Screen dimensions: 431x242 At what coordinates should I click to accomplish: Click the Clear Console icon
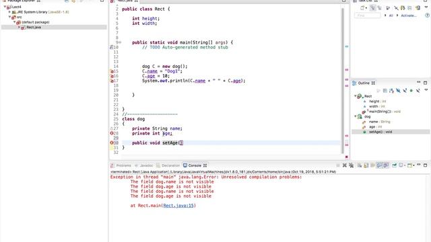(359, 165)
